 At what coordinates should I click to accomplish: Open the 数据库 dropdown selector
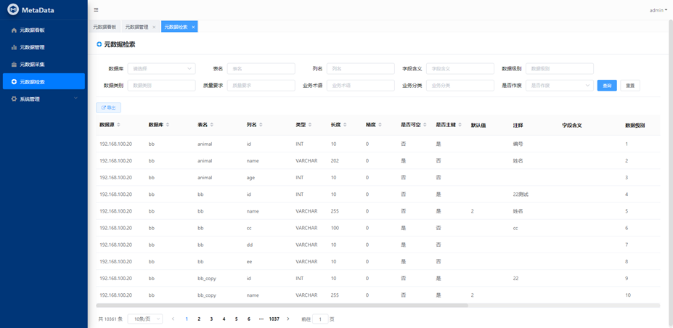tap(161, 69)
